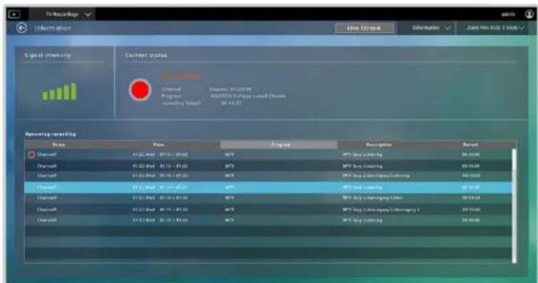Click the upcoming recordings list scrollbar
The width and height of the screenshot is (538, 283).
(x=514, y=206)
